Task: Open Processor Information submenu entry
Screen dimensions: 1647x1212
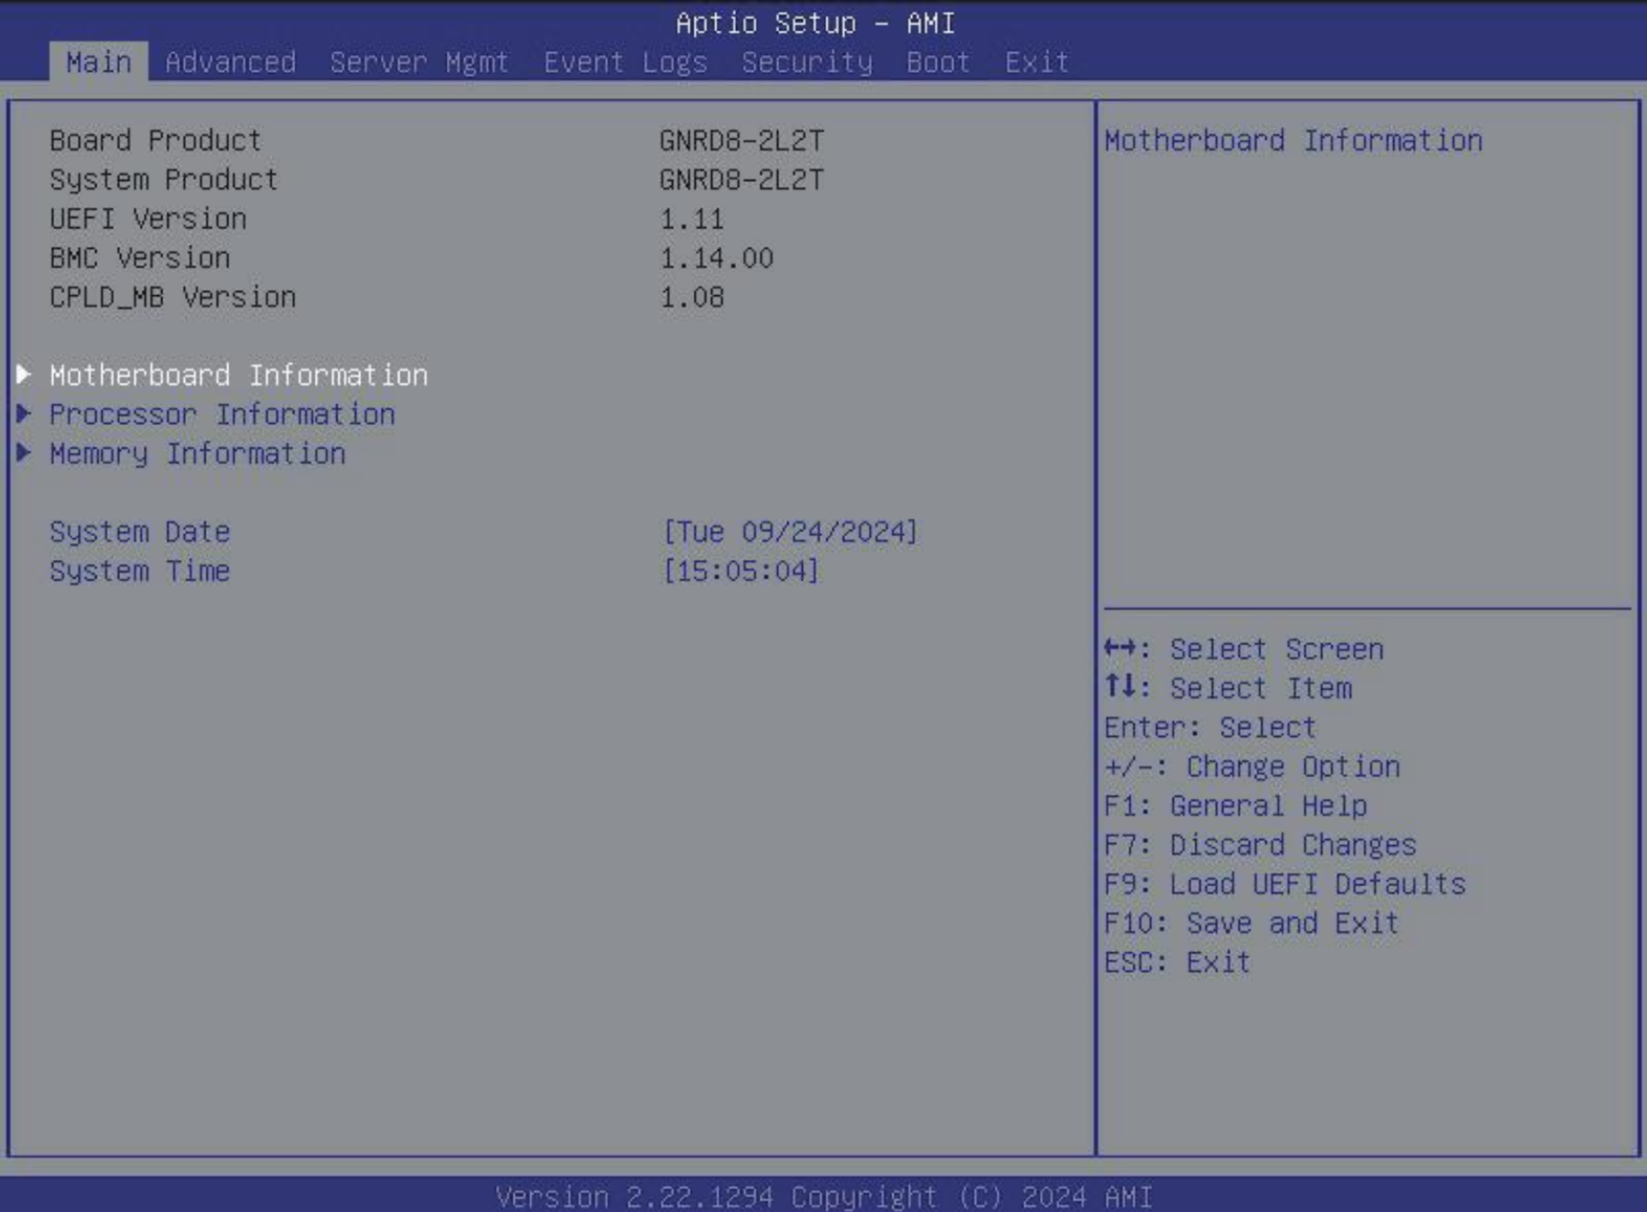Action: (222, 414)
